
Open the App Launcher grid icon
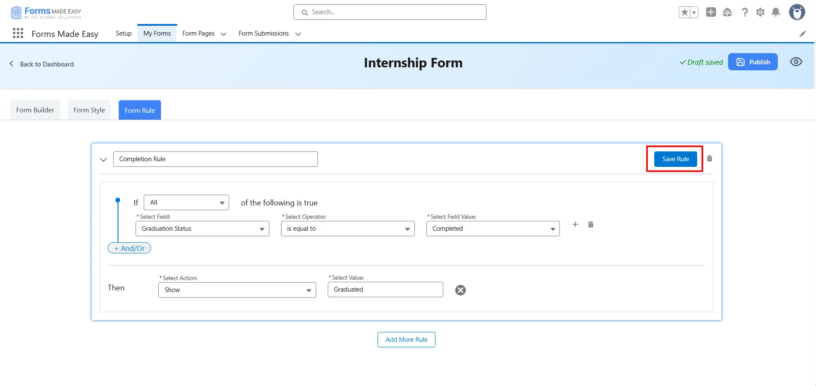(18, 33)
